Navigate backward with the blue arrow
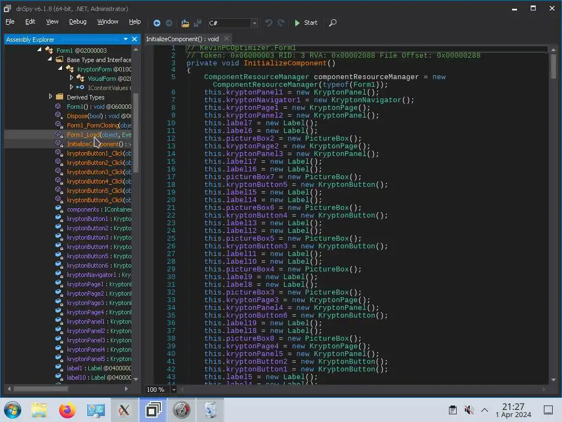Image resolution: width=562 pixels, height=422 pixels. [156, 23]
